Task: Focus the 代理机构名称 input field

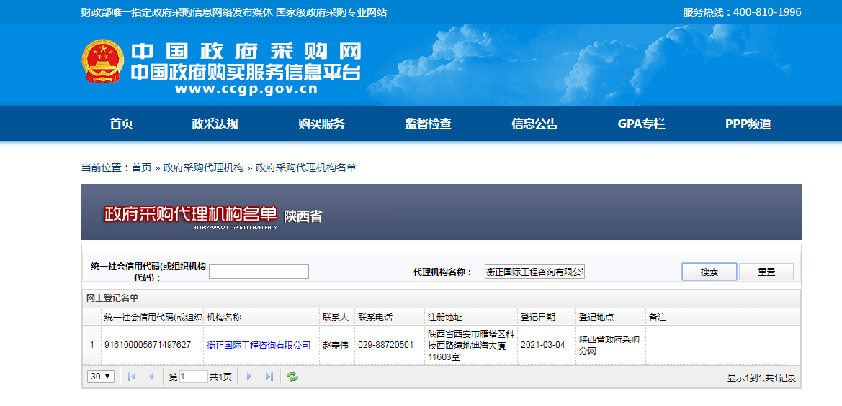Action: [x=534, y=272]
